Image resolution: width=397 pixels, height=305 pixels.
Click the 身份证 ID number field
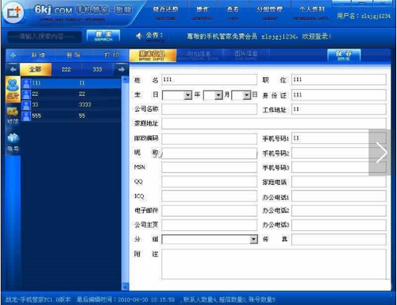click(339, 95)
